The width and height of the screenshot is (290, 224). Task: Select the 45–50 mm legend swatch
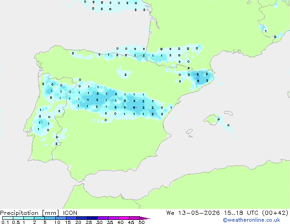pos(134,218)
